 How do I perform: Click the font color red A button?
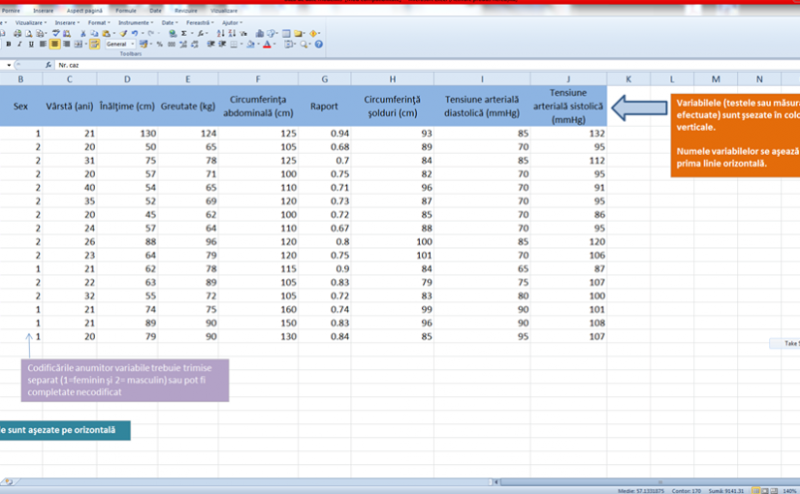[267, 44]
